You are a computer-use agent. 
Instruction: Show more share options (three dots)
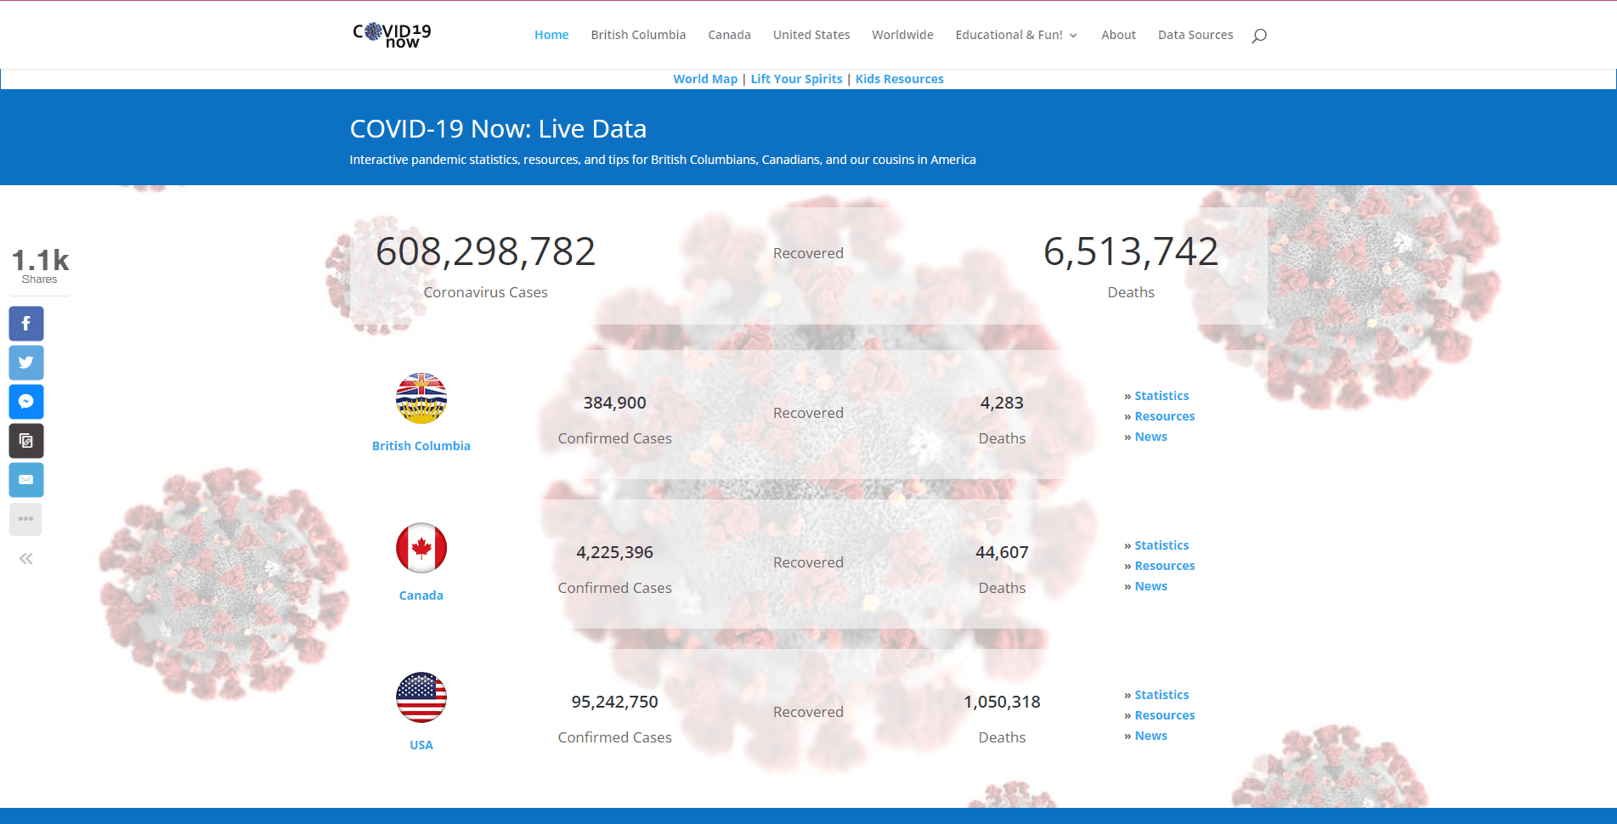pyautogui.click(x=26, y=519)
